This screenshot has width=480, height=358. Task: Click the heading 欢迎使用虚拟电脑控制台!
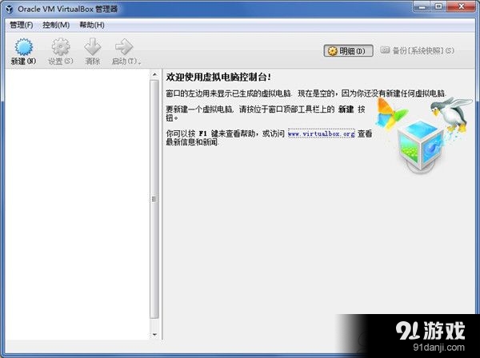pyautogui.click(x=218, y=77)
